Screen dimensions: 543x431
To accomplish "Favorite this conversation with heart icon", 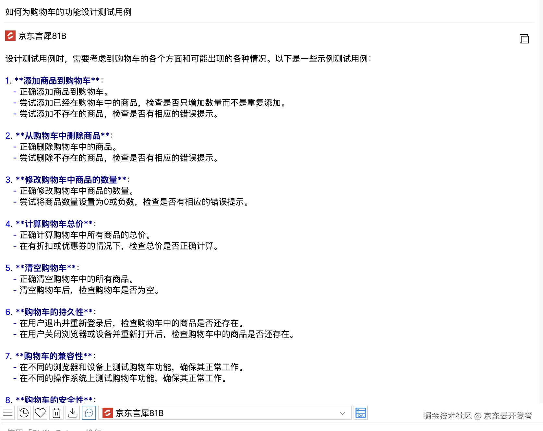I will click(40, 413).
